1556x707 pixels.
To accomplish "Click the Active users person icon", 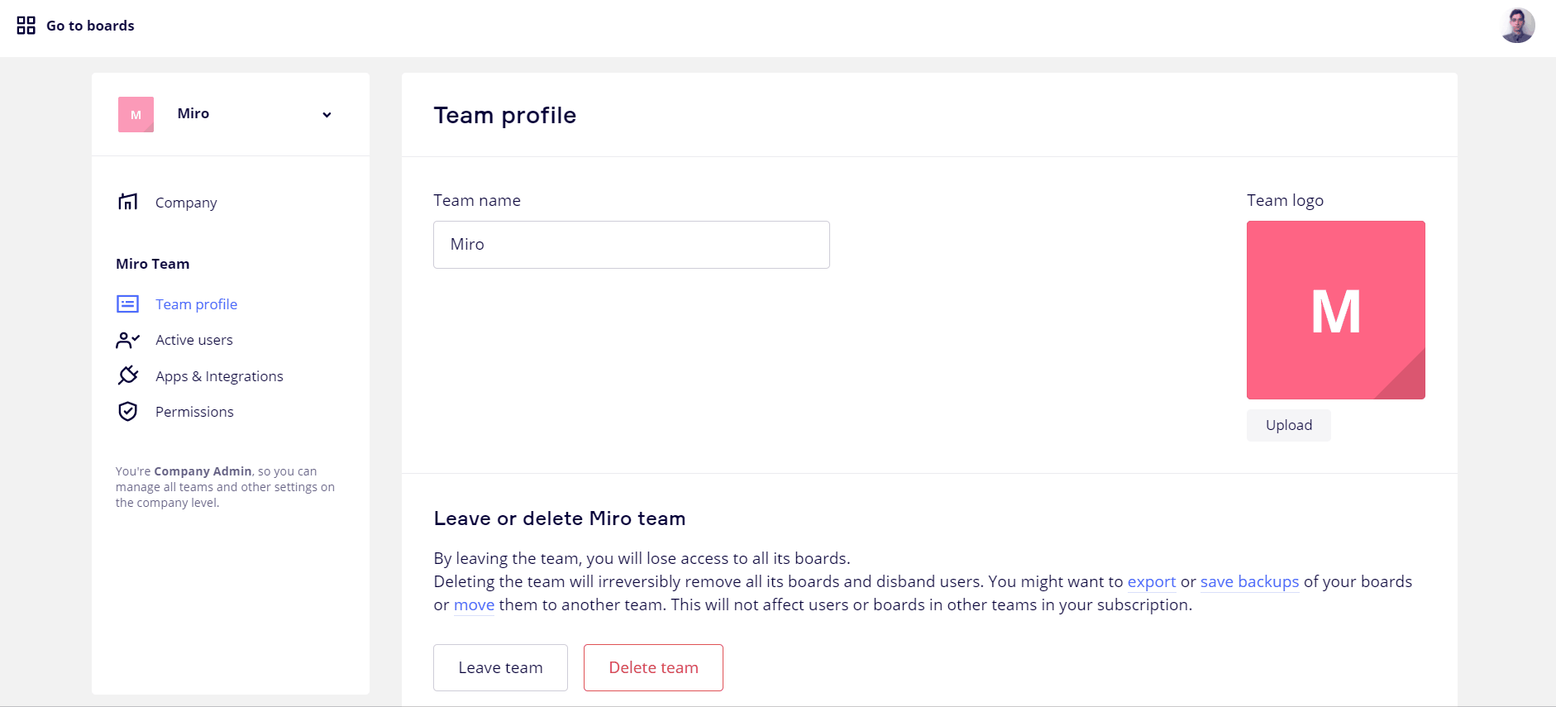I will pos(128,340).
